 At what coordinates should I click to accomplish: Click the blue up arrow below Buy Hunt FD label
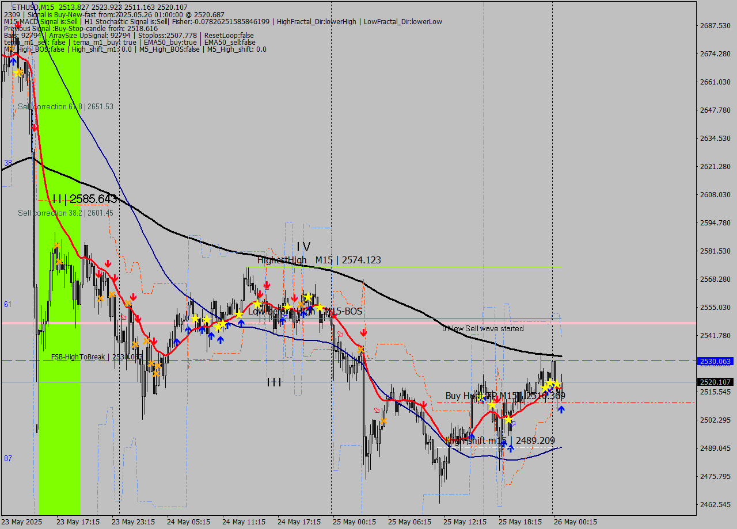tap(561, 409)
